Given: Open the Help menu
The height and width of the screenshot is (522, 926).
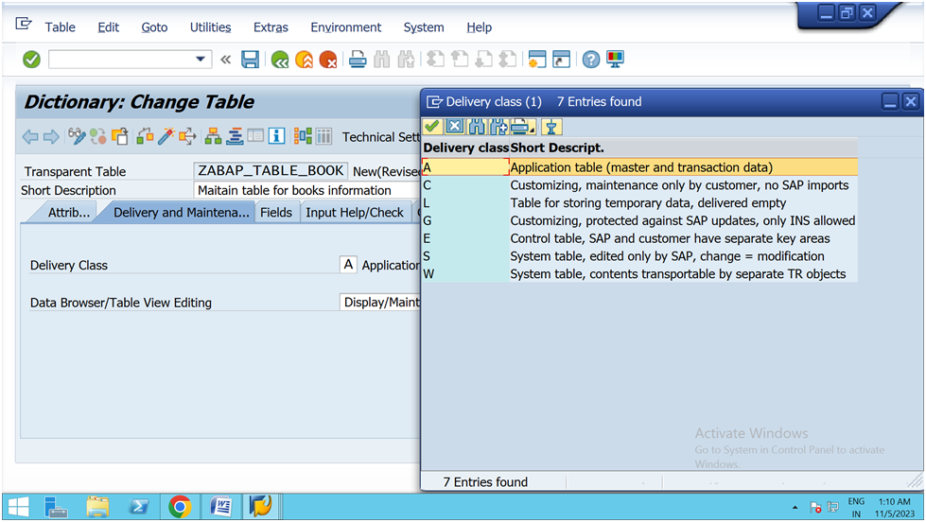Looking at the screenshot, I should coord(479,27).
